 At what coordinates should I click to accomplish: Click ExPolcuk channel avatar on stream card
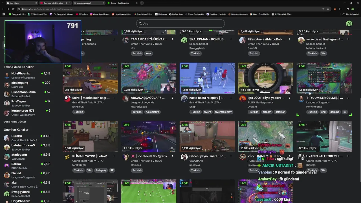pyautogui.click(x=67, y=99)
